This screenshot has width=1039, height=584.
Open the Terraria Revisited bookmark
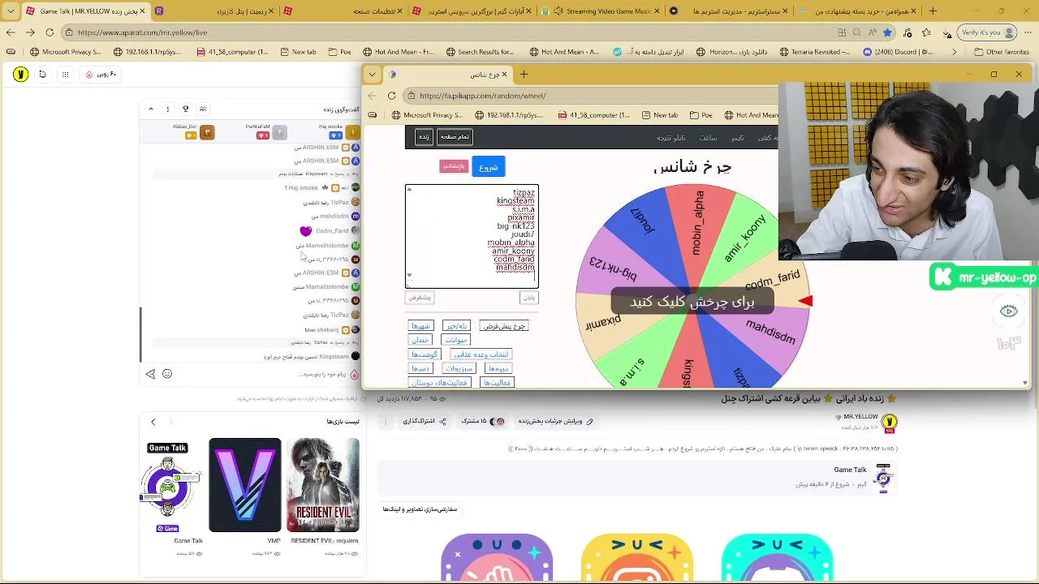814,52
